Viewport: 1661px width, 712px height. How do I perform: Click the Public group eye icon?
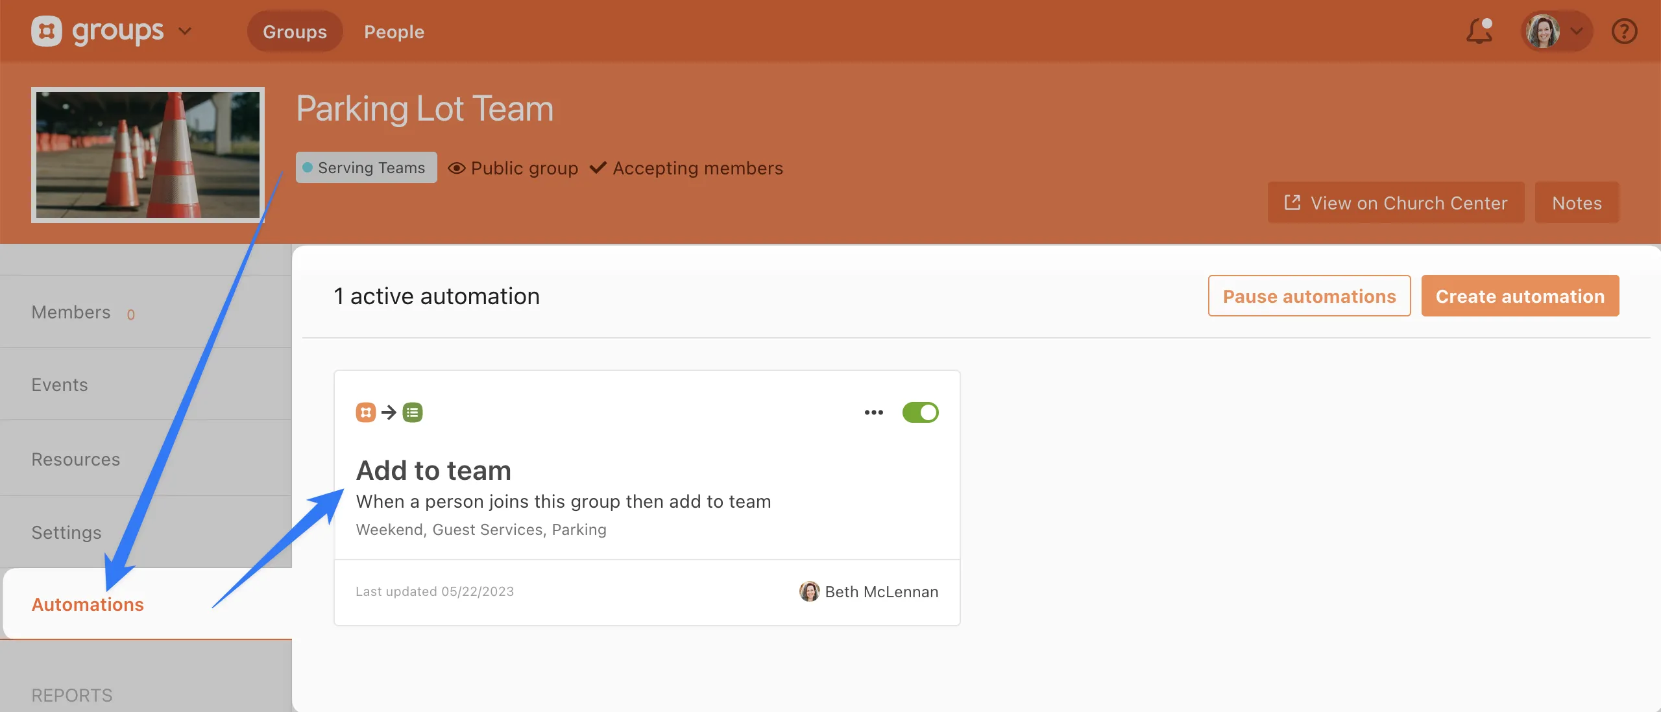click(457, 168)
